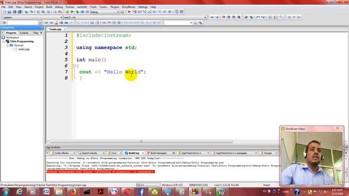Click the Save all files icon

pyautogui.click(x=20, y=12)
